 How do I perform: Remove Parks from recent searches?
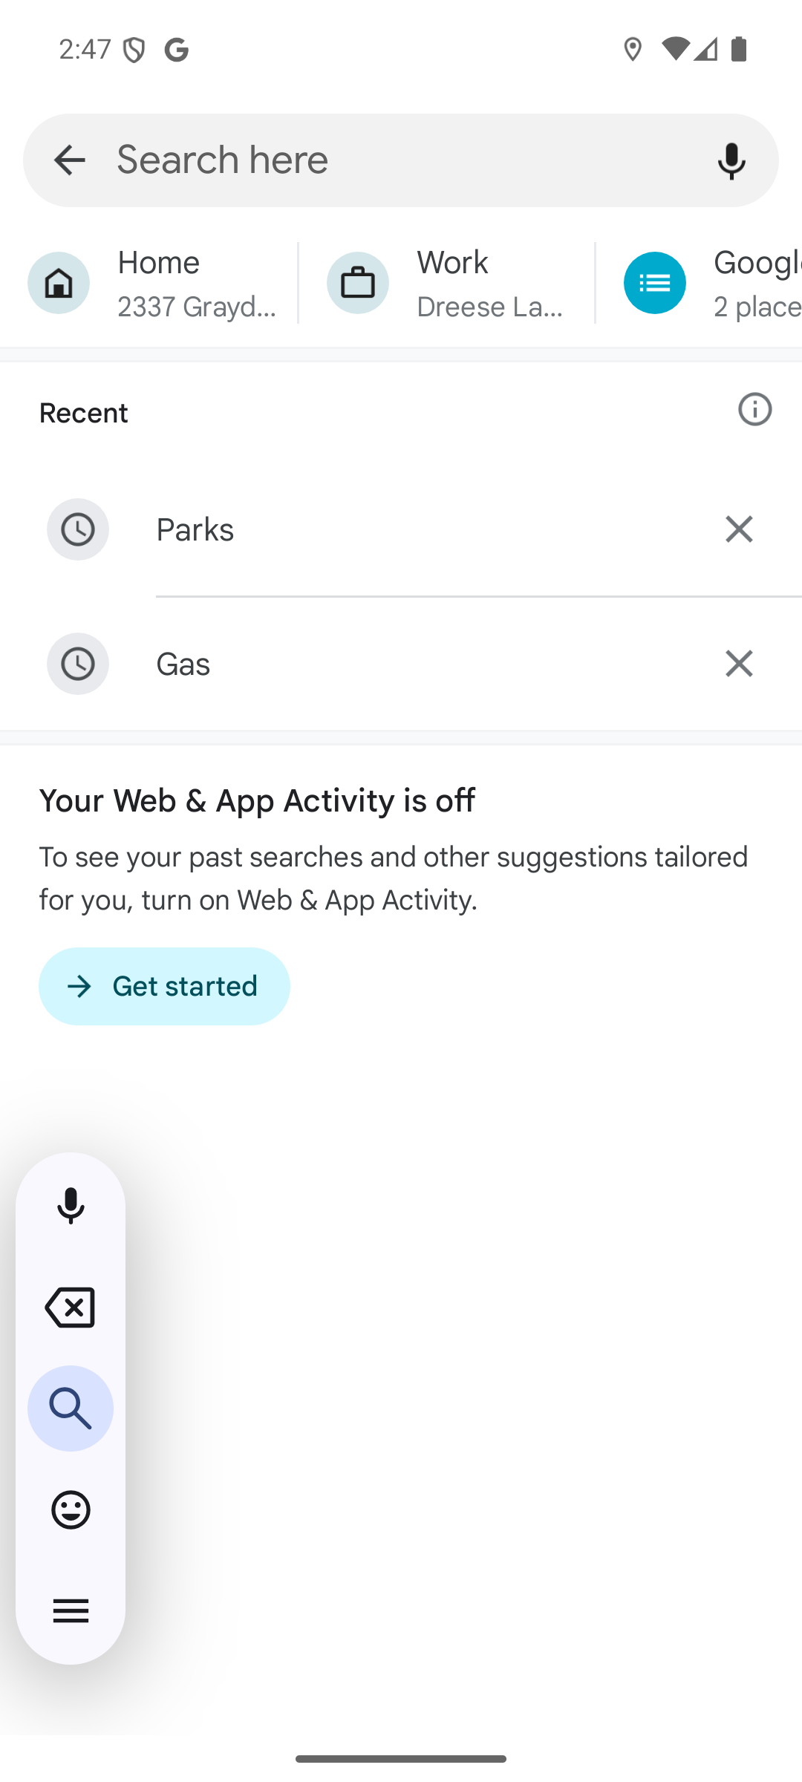click(739, 529)
